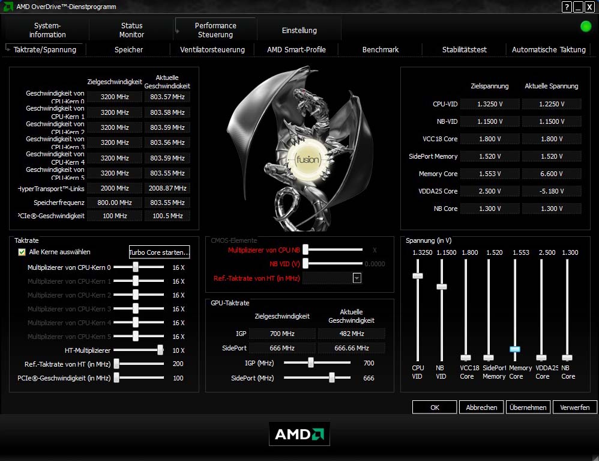
Task: Click Turbo Core starten button
Action: click(x=159, y=252)
